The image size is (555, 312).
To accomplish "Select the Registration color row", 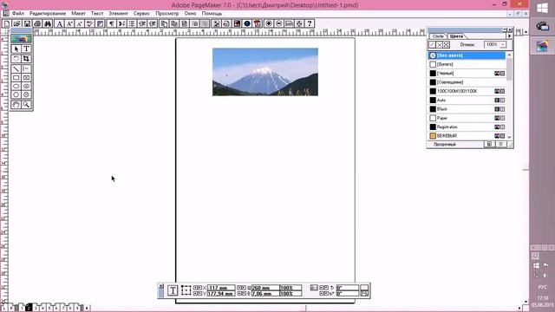I will (x=467, y=127).
